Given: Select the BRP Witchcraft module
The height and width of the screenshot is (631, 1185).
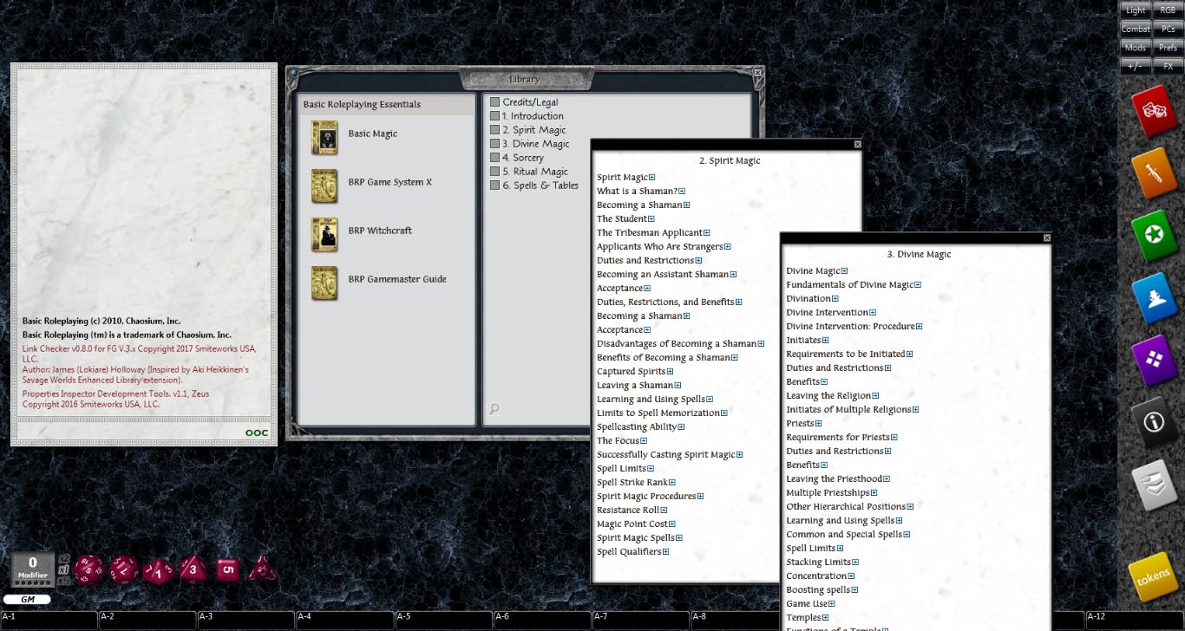Looking at the screenshot, I should [x=380, y=231].
